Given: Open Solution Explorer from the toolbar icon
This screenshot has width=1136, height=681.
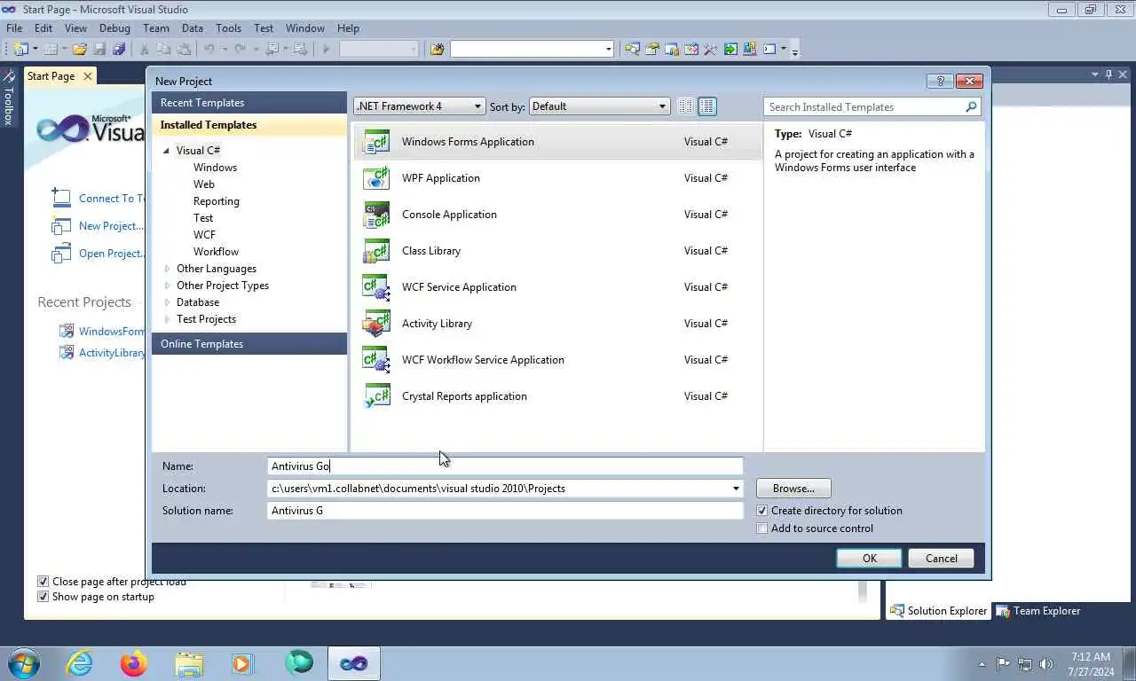Looking at the screenshot, I should 633,49.
